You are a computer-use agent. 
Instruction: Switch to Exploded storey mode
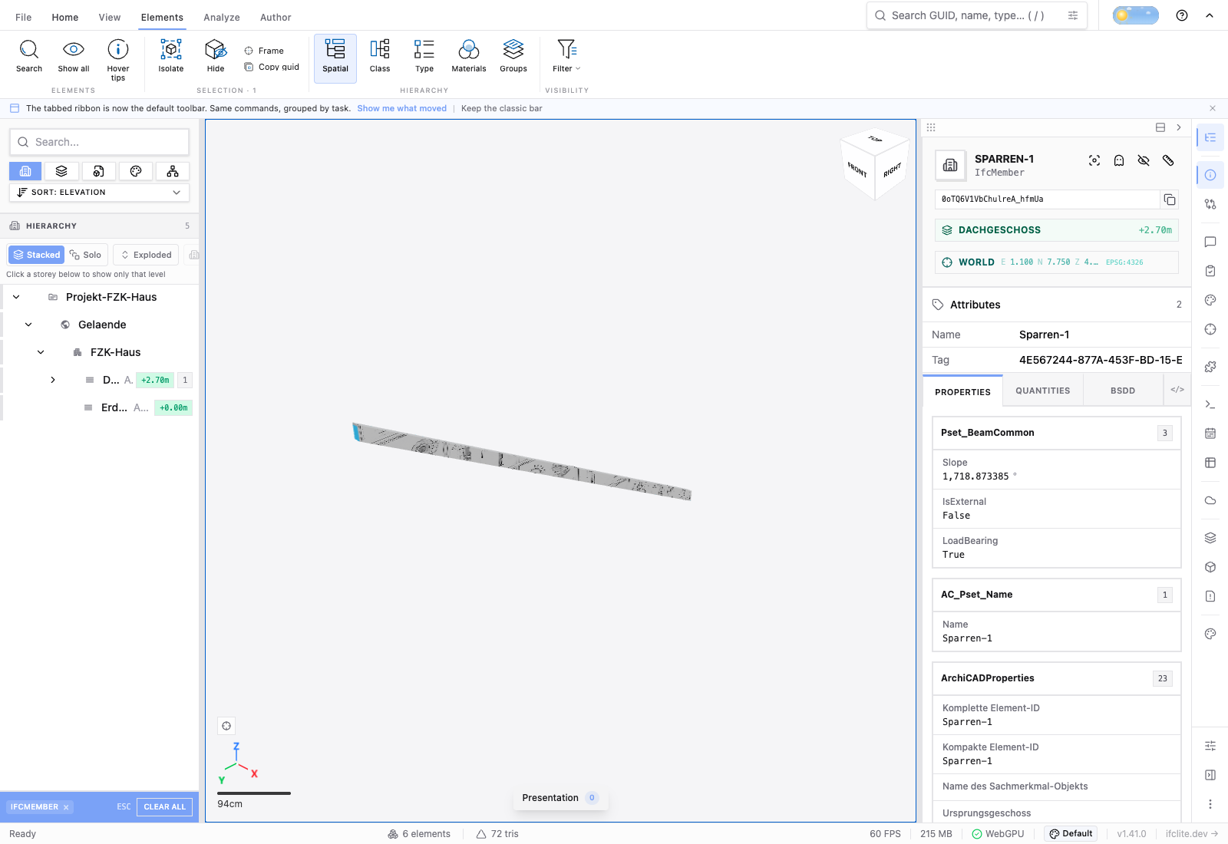(146, 255)
